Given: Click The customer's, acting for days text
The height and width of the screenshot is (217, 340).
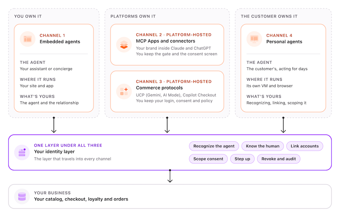Looking at the screenshot, I should [277, 69].
